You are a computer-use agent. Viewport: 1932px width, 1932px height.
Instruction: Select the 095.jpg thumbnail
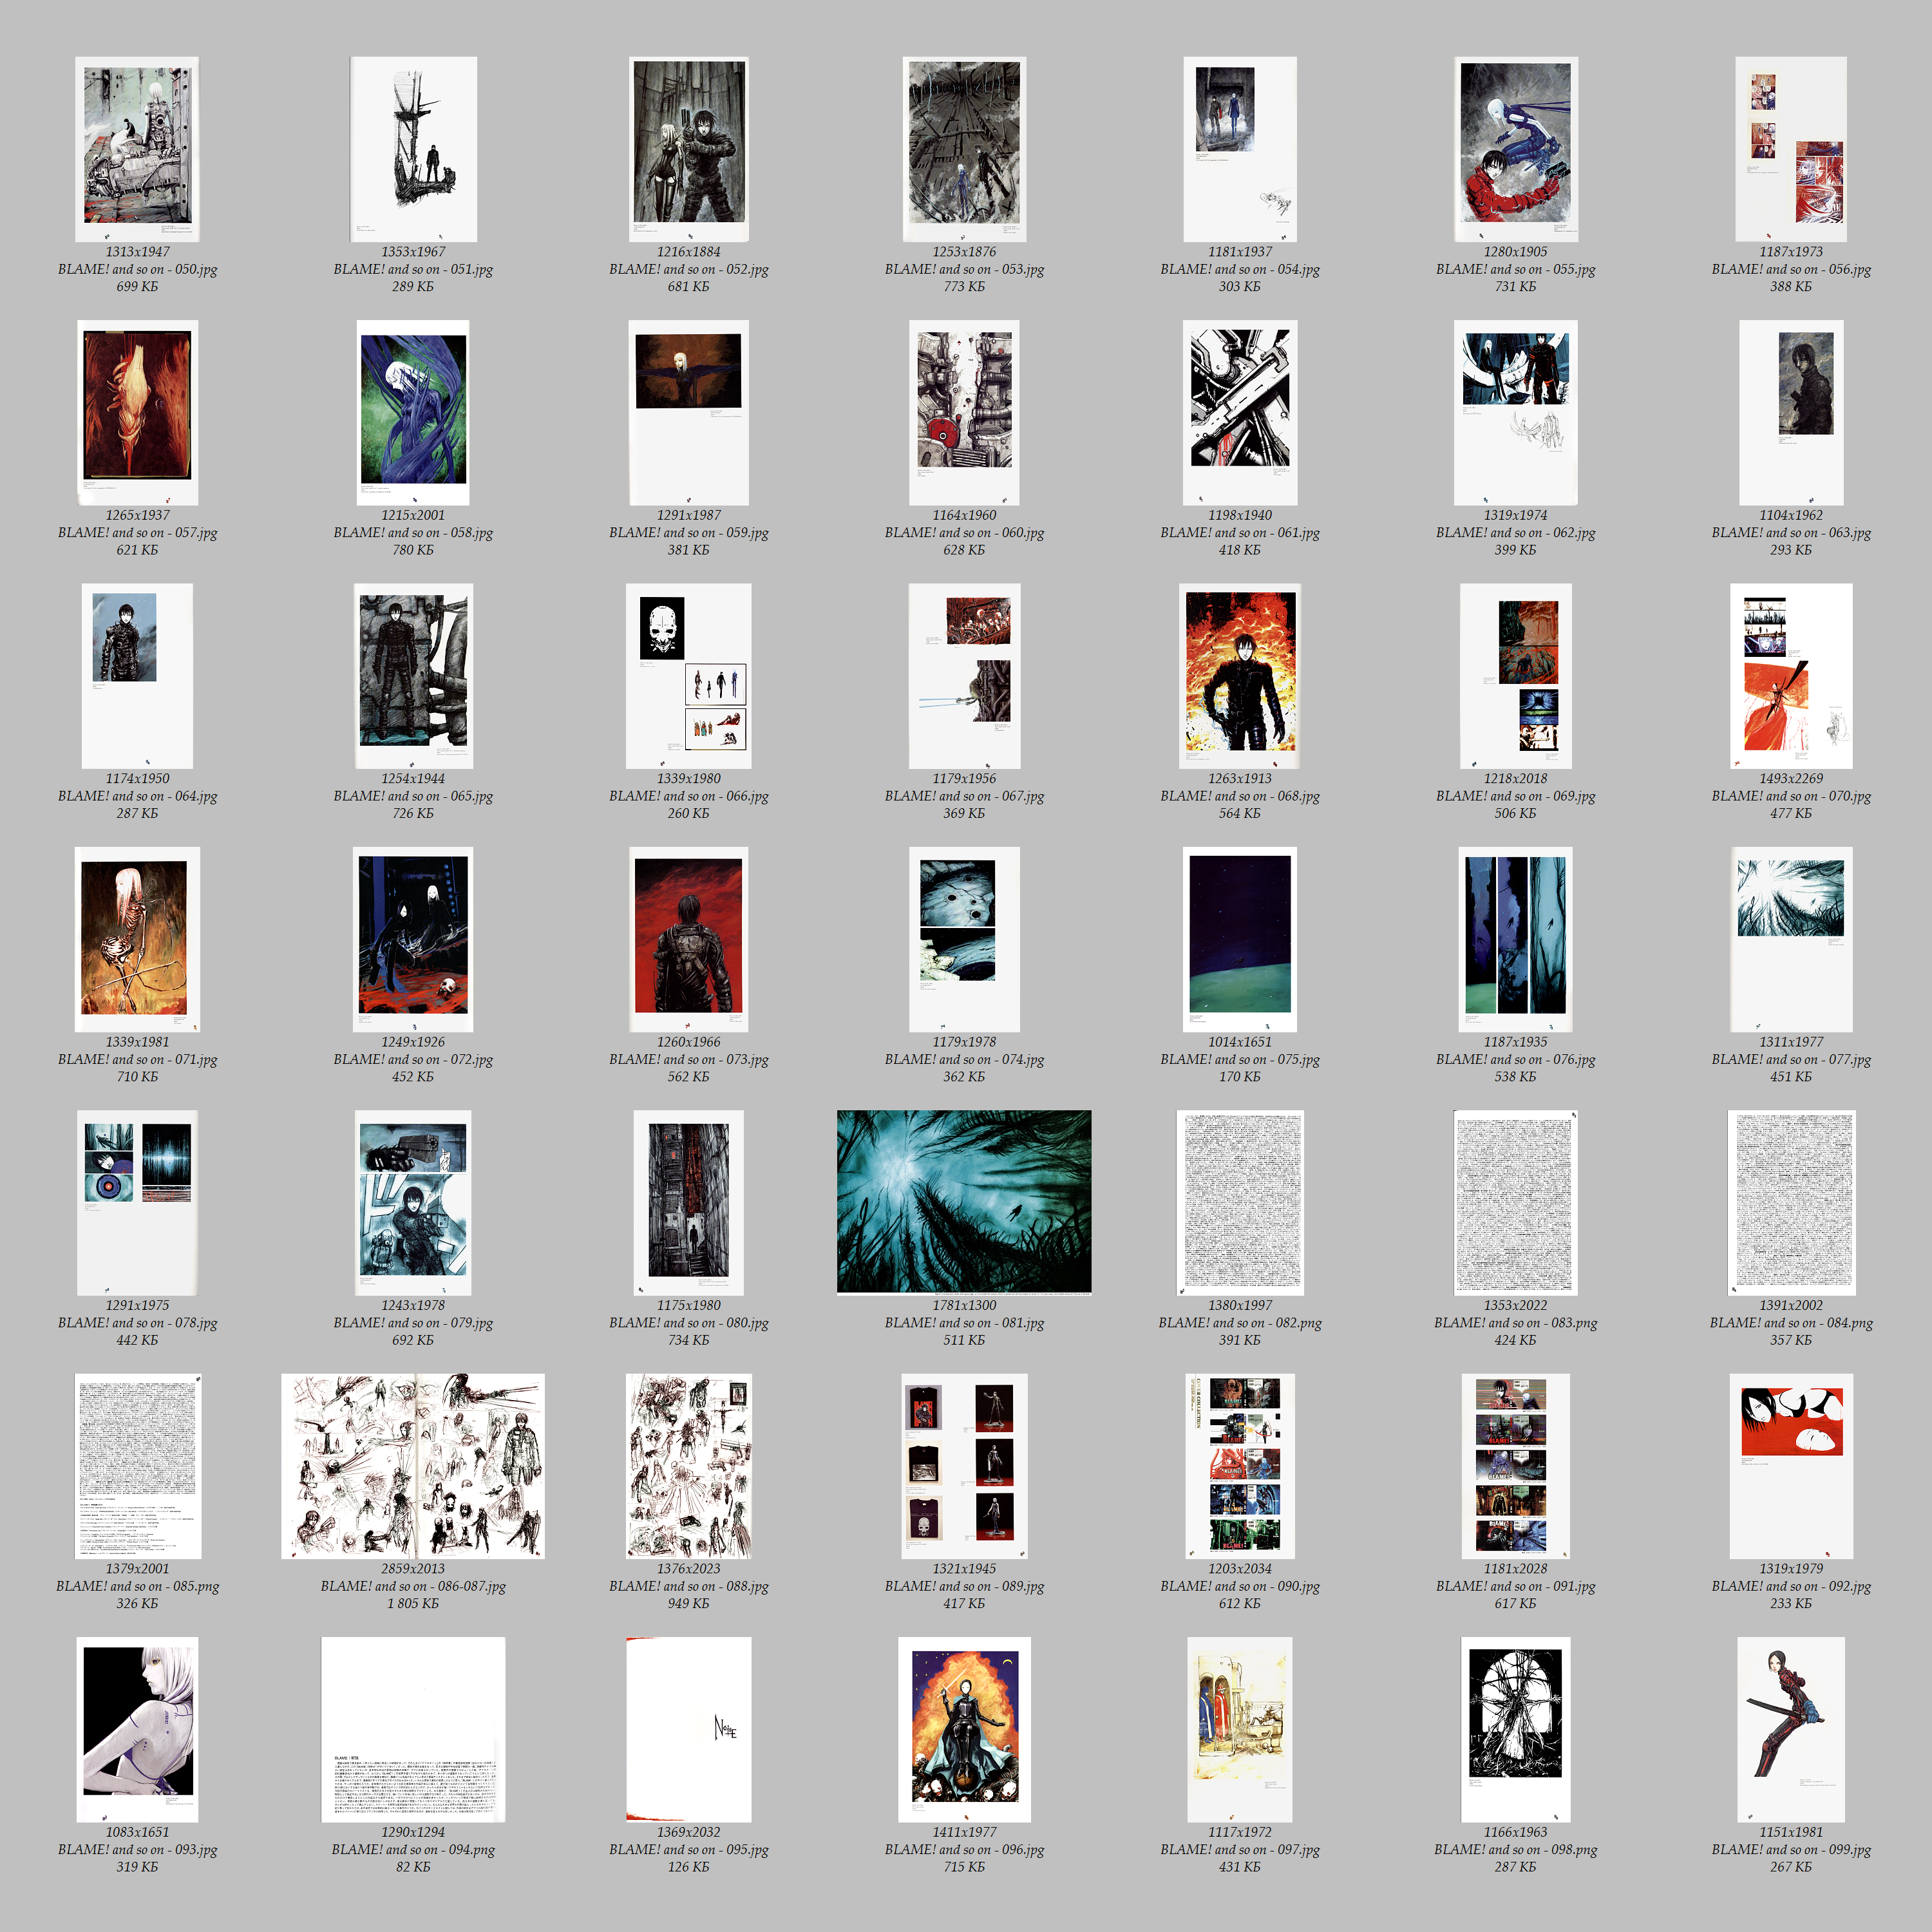689,1729
